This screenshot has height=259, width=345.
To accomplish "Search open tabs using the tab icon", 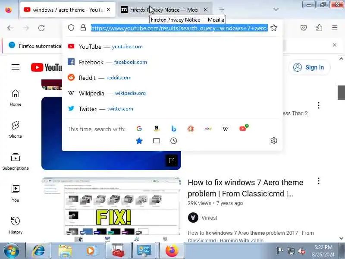I will click(157, 141).
